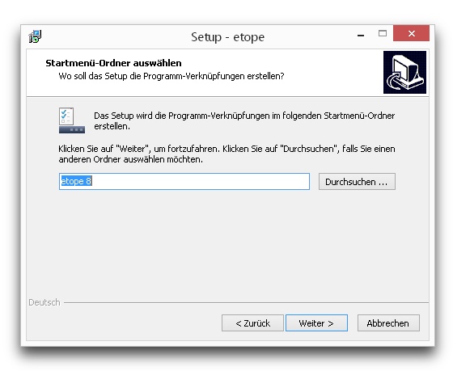Open the Durchsuchen folder browser

click(357, 182)
